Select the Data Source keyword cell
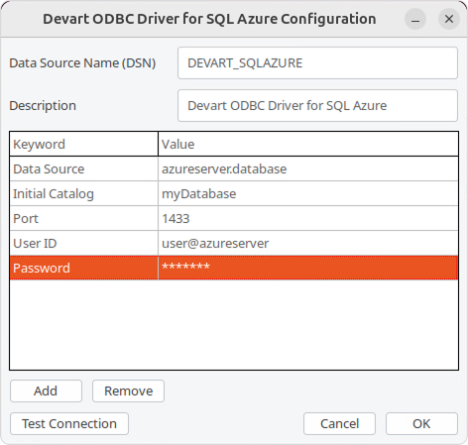The width and height of the screenshot is (468, 445). click(x=84, y=168)
